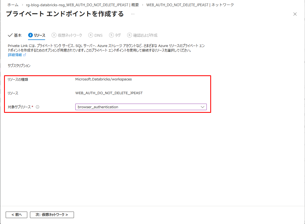This screenshot has width=305, height=224.
Task: Navigate to ホーム in breadcrumb
Action: click(13, 5)
